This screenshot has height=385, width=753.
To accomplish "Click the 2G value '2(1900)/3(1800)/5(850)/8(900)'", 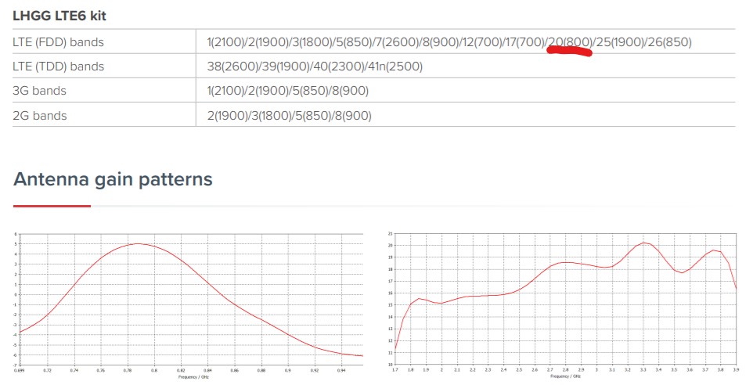I will pos(290,116).
